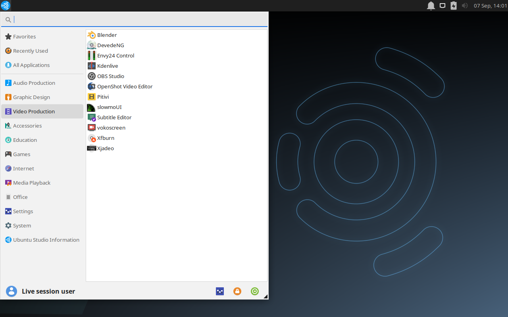508x317 pixels.
Task: Click the display icon in system tray
Action: point(443,6)
